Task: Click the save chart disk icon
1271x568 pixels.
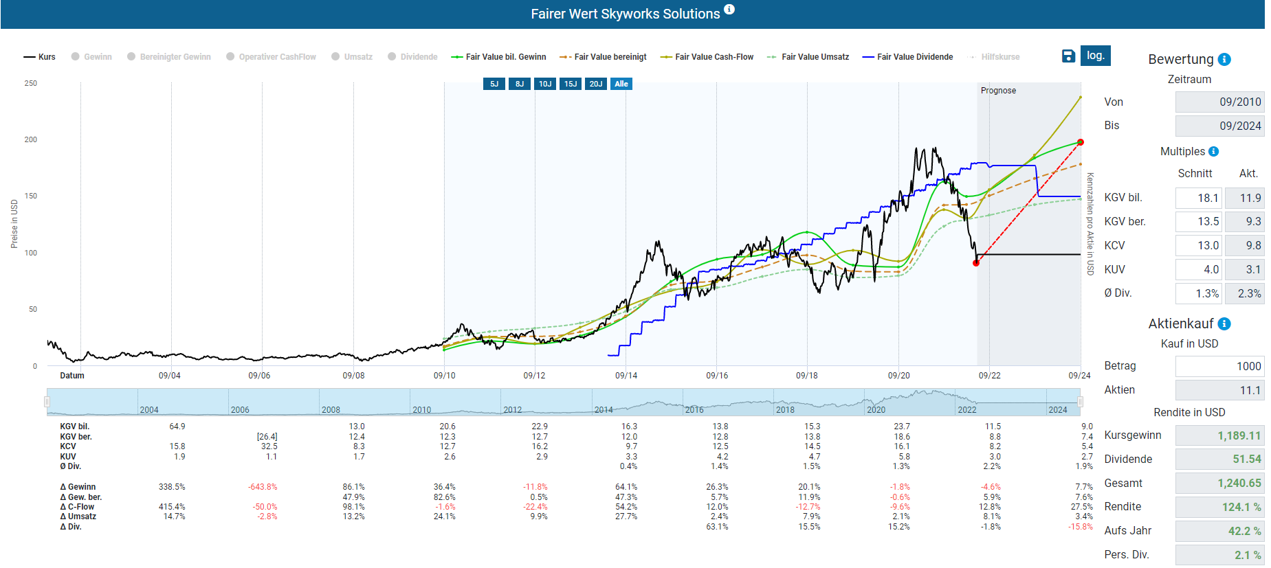Action: (x=1068, y=56)
